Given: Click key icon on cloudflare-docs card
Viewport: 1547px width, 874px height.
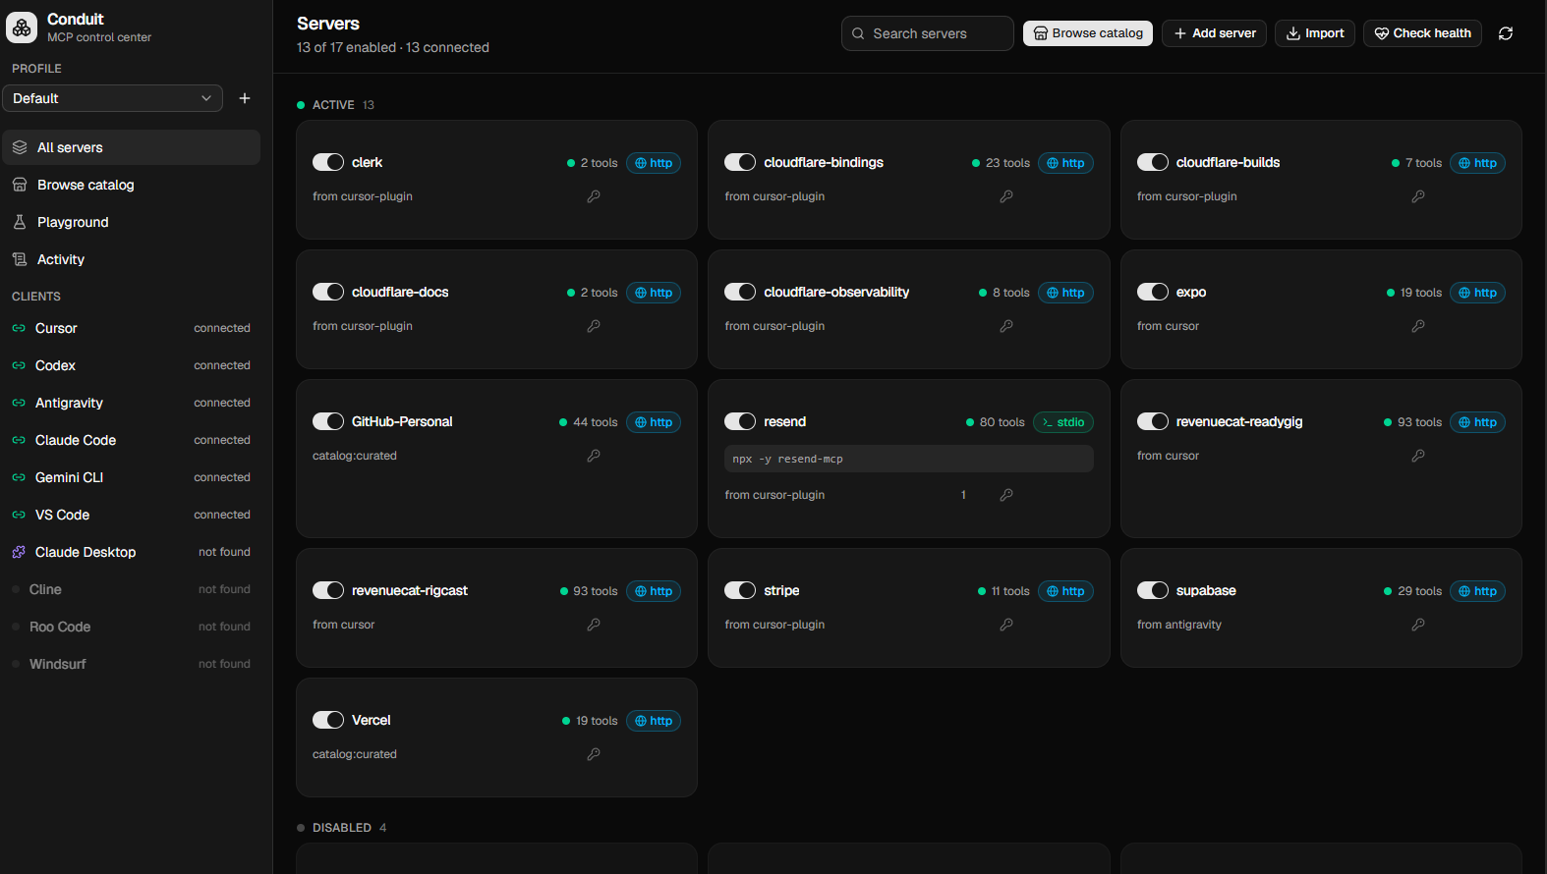Looking at the screenshot, I should (x=594, y=326).
